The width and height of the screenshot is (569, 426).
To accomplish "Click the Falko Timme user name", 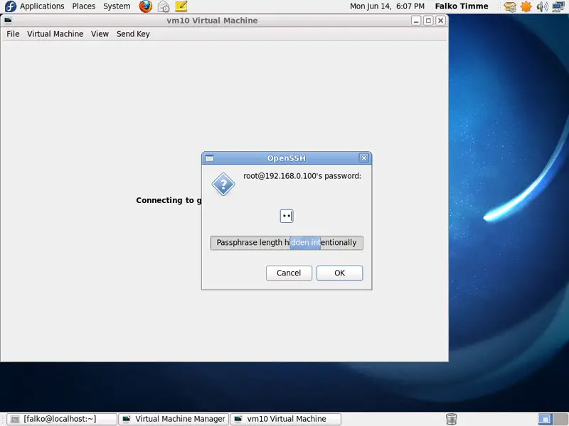I will click(x=462, y=6).
